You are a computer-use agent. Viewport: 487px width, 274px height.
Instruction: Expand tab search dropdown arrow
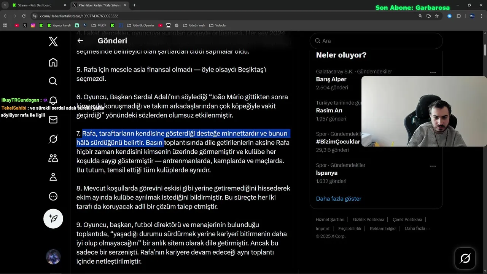[5, 5]
